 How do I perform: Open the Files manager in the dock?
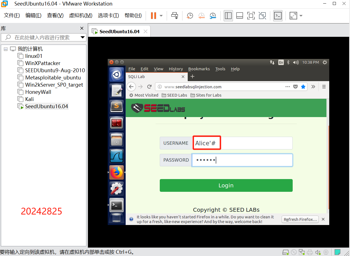117,139
